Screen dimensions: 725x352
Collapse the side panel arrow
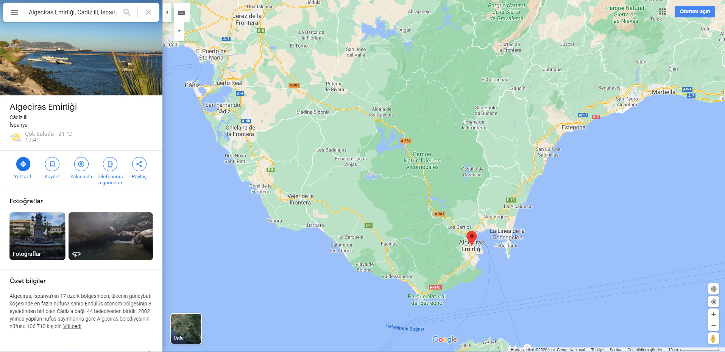(167, 12)
